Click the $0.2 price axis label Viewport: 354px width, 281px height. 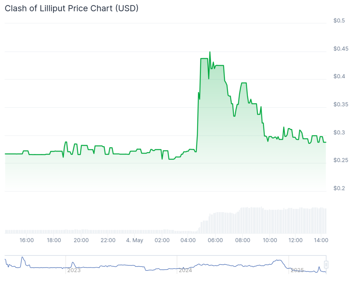point(339,189)
